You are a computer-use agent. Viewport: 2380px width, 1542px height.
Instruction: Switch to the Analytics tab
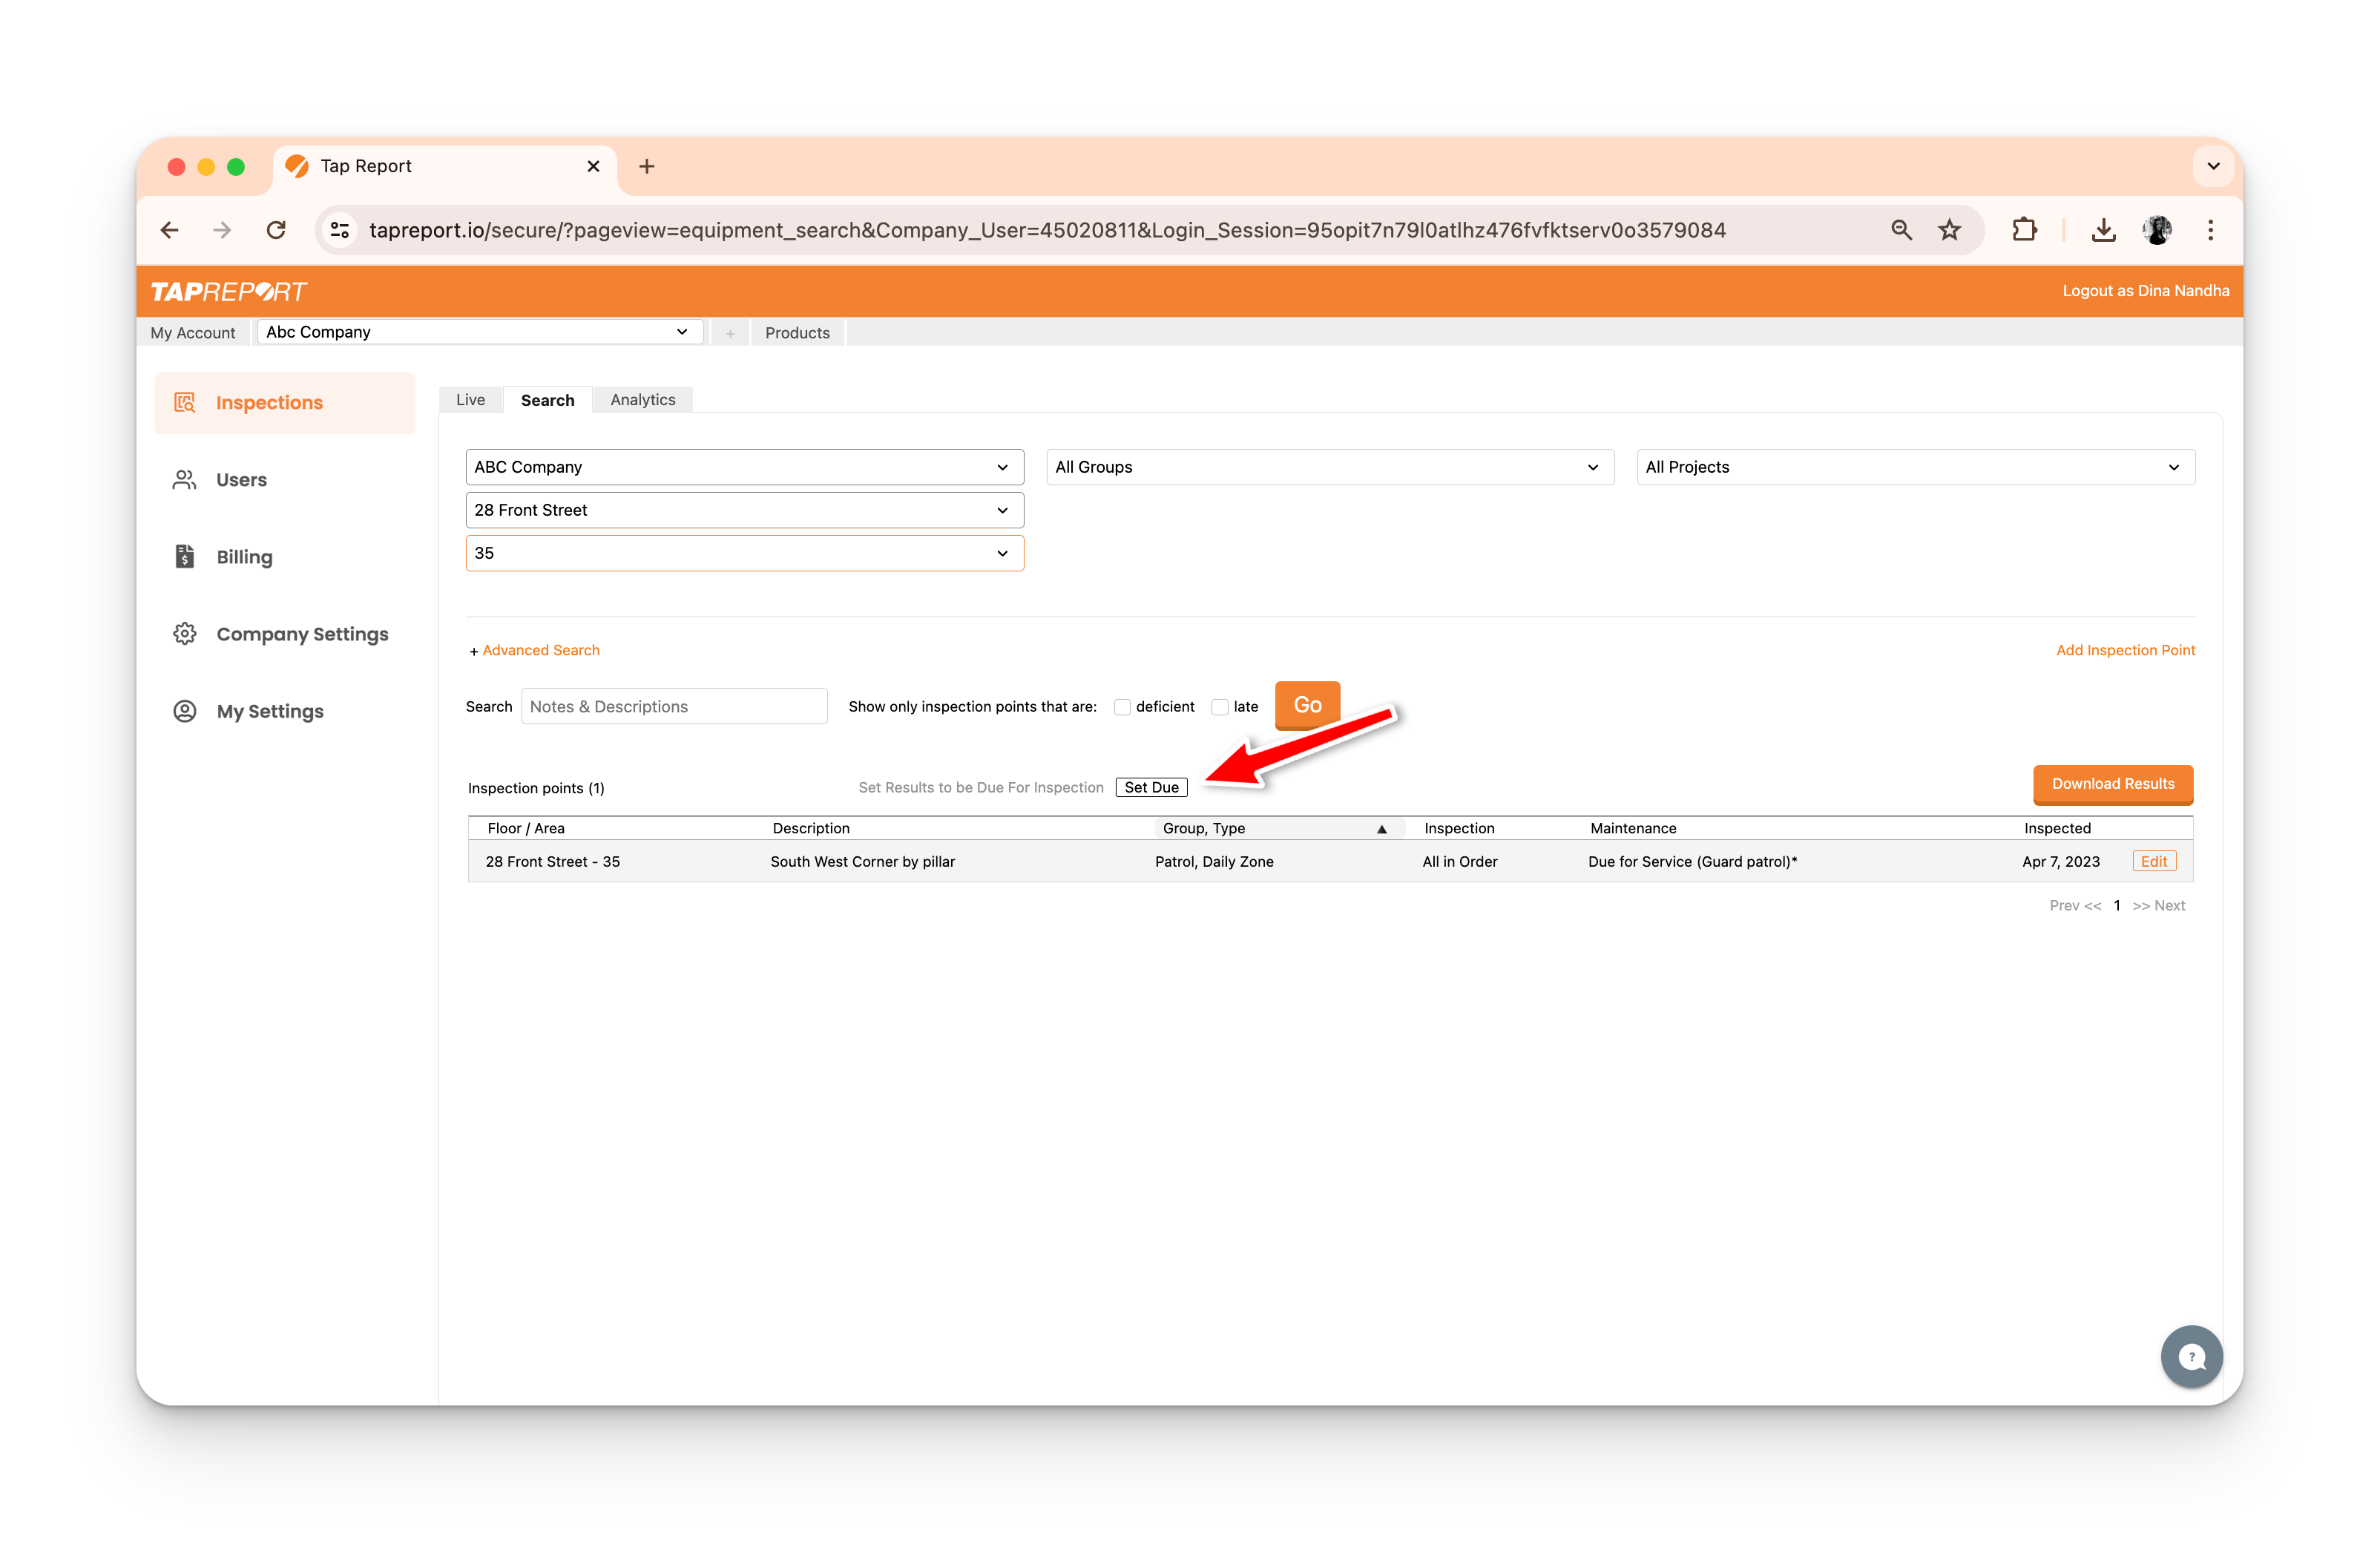pos(642,400)
